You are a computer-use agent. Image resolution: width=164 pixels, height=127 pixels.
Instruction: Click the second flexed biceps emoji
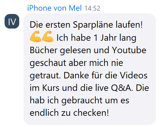(48, 36)
